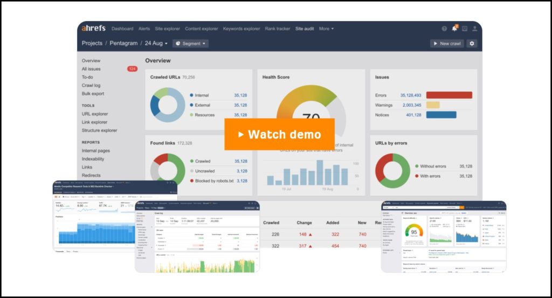Click Errors count 35,128,493

410,95
